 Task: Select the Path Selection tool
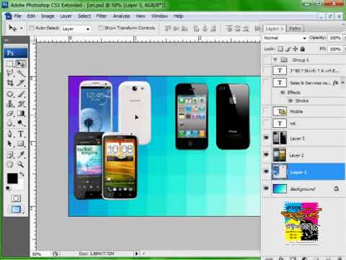[9, 144]
